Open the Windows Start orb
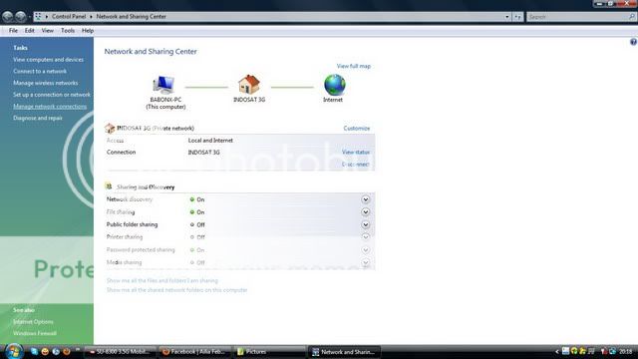Image resolution: width=638 pixels, height=359 pixels. point(13,351)
